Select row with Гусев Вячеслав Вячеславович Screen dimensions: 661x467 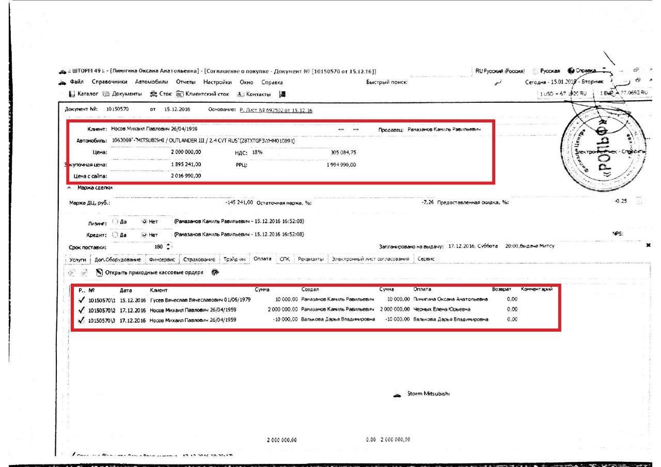click(315, 300)
